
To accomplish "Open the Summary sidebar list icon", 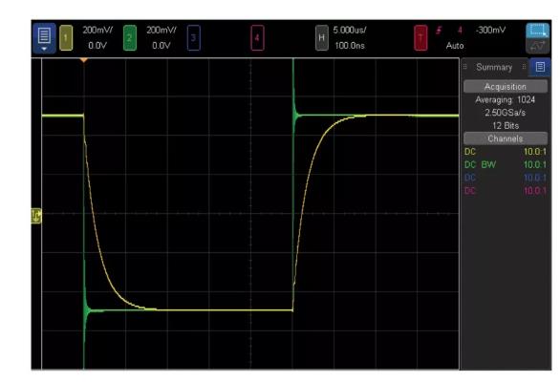I will [x=540, y=67].
